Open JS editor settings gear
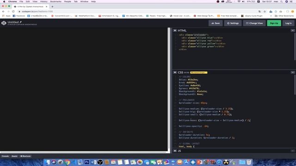Viewport: 296px width, 166px height. (x=175, y=151)
